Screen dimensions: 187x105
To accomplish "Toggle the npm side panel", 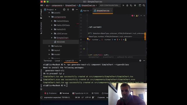I will click(x=41, y=87).
